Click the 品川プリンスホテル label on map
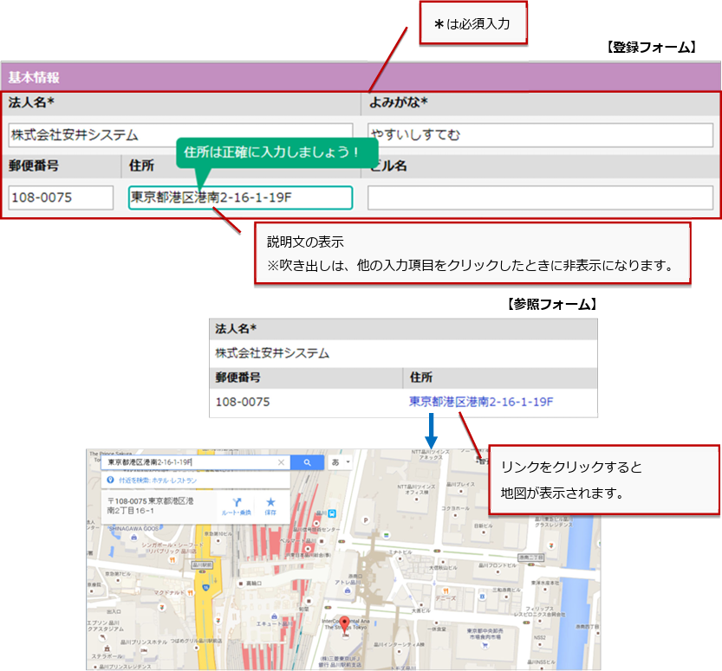This screenshot has height=671, width=722. click(x=144, y=642)
